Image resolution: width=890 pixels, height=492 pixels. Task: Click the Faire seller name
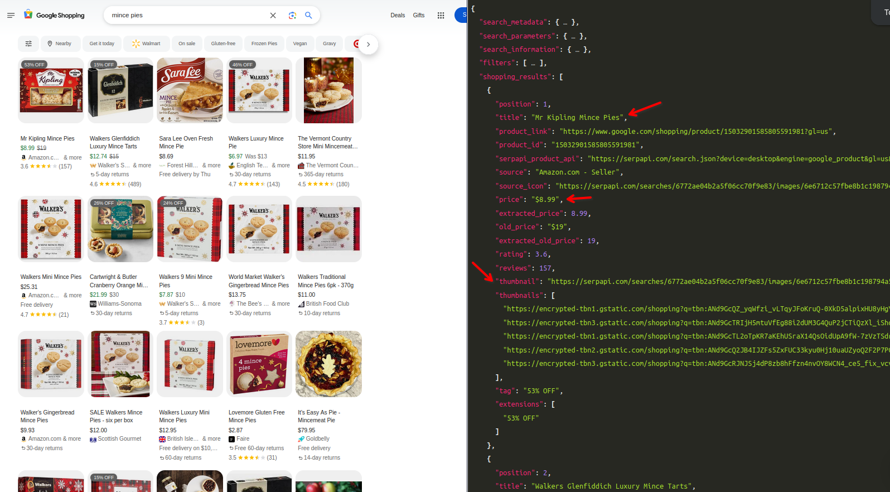[243, 438]
